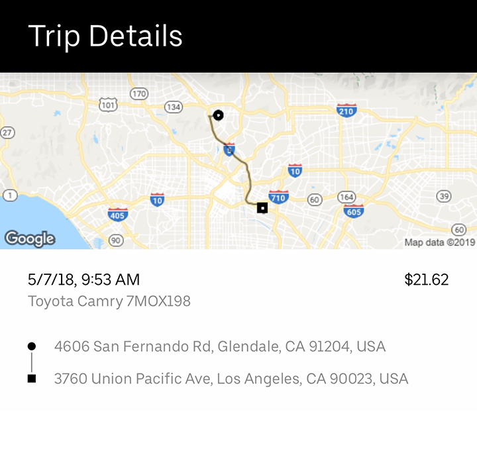Click the drop-off square beside Los Angeles address
The width and height of the screenshot is (477, 469).
pyautogui.click(x=32, y=379)
